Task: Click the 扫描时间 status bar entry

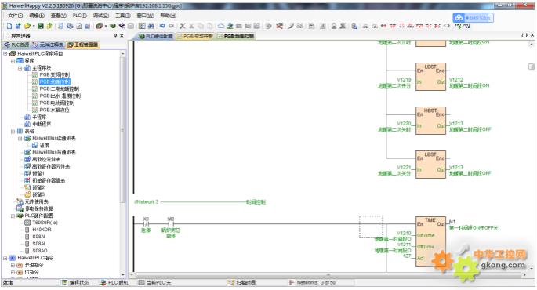Action: coord(241,283)
